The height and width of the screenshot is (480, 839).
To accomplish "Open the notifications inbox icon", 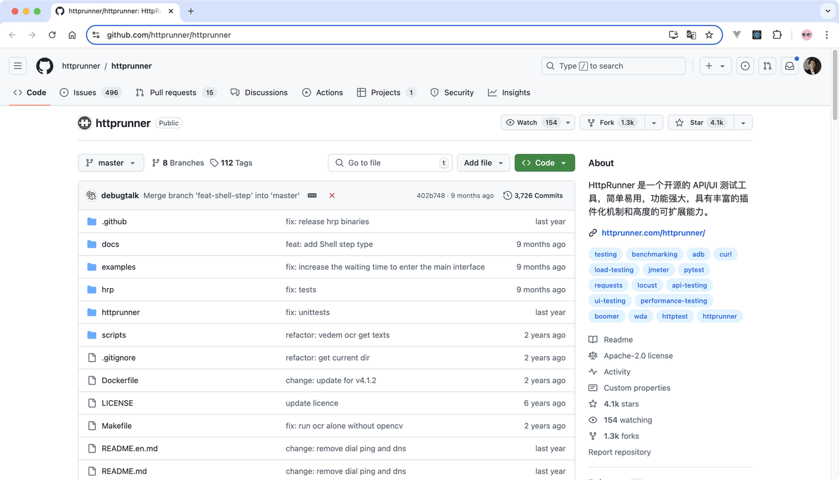I will pos(790,65).
